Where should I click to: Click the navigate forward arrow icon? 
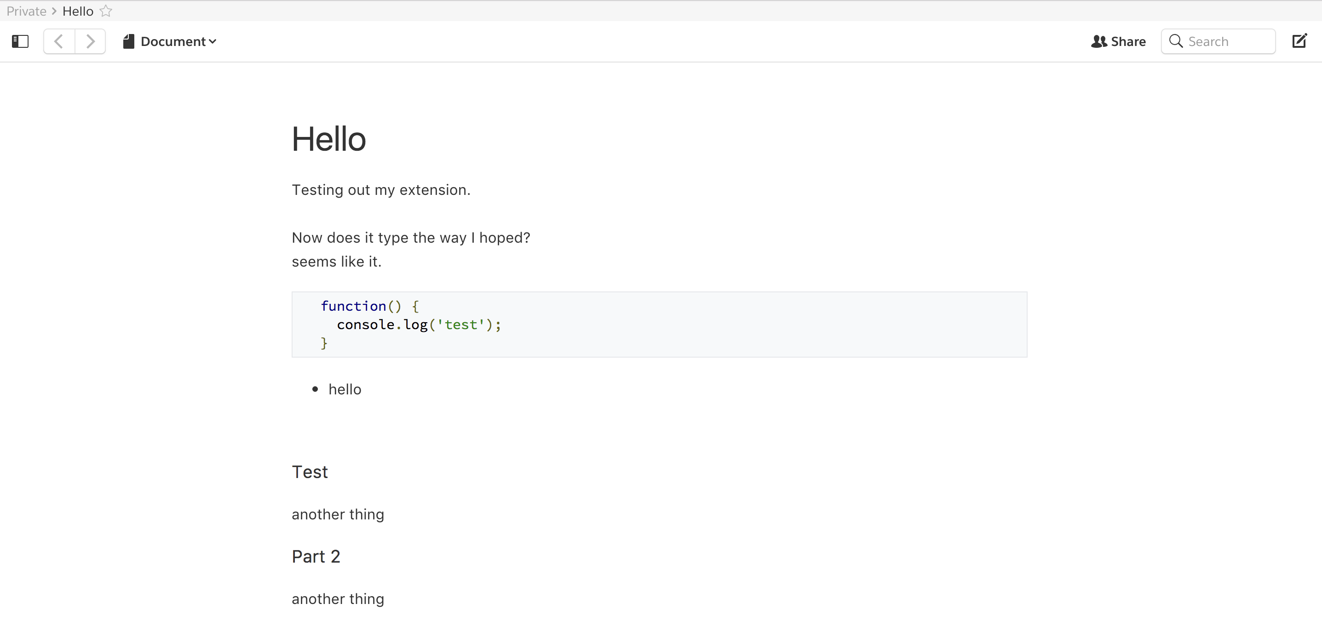click(x=90, y=40)
